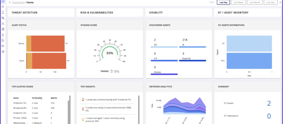Screen dimensions: 283x124
Task: Click the OT discovered assets bar
Action: point(164,47)
